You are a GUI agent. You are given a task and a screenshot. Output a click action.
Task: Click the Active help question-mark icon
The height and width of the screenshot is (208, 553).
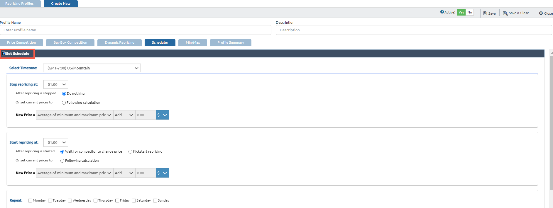pyautogui.click(x=442, y=12)
